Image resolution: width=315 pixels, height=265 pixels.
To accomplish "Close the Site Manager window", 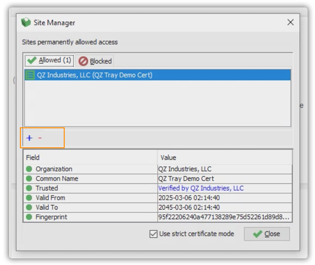I will [290, 22].
